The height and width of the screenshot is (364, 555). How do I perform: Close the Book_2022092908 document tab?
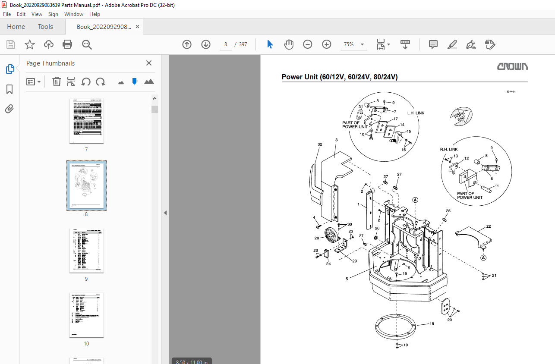137,27
